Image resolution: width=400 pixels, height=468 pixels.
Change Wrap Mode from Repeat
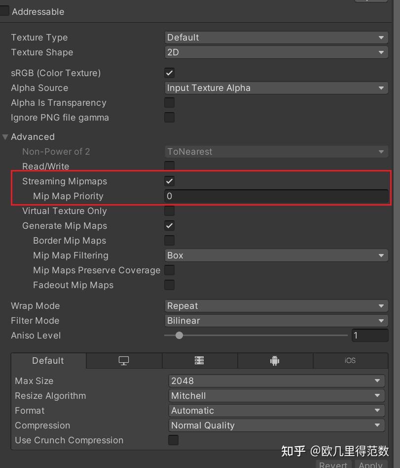(x=276, y=305)
